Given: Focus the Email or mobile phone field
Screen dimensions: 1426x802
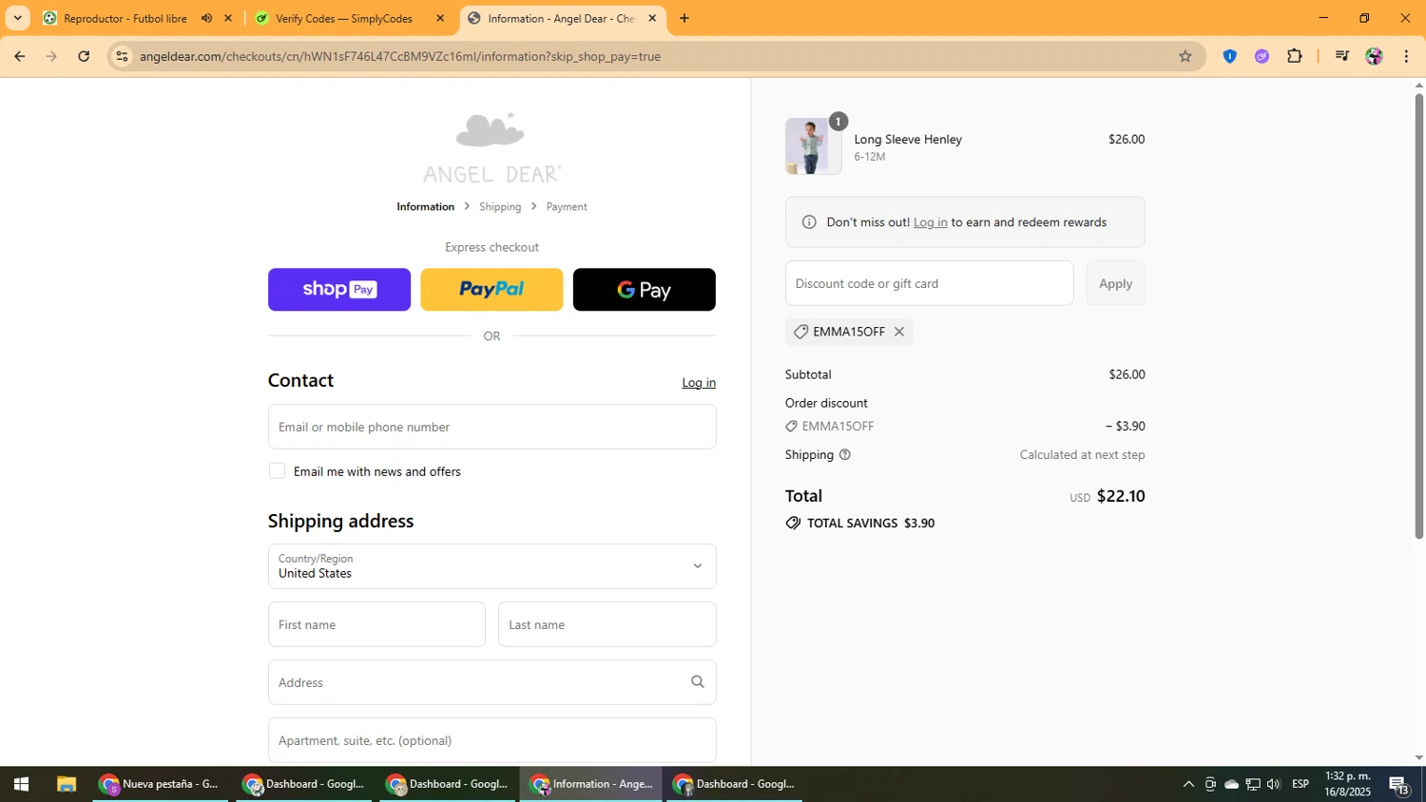Looking at the screenshot, I should click(x=491, y=427).
